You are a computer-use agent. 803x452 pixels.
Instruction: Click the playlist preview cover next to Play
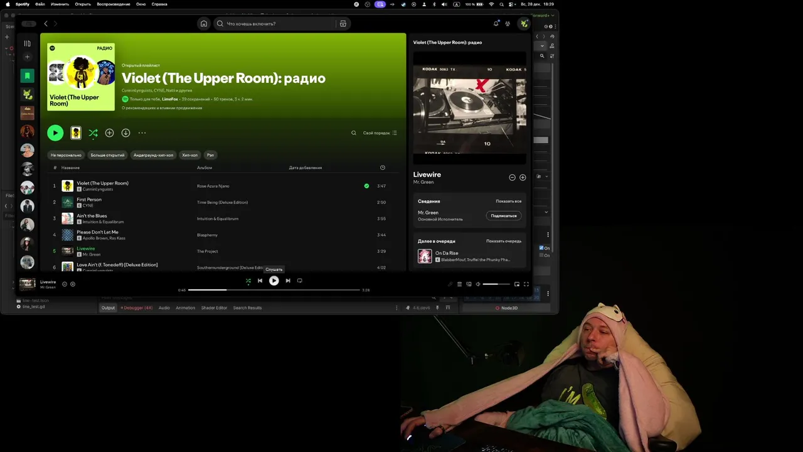[x=76, y=132]
